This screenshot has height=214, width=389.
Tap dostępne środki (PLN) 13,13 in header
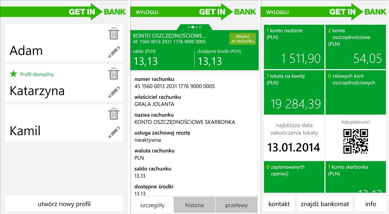point(210,61)
